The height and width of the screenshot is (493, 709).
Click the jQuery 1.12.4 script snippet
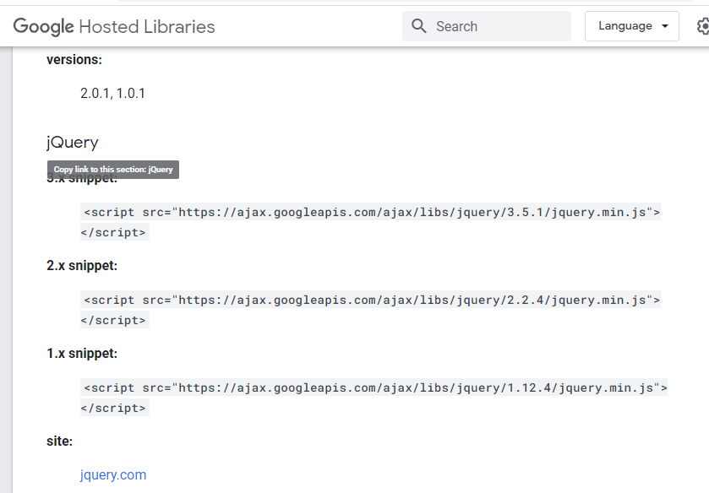tap(374, 398)
